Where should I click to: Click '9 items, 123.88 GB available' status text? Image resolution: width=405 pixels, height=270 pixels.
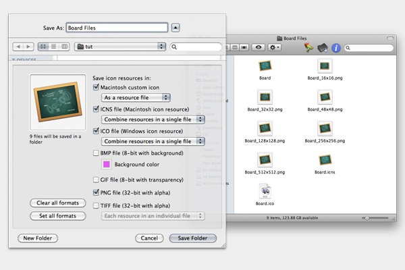[x=292, y=218]
